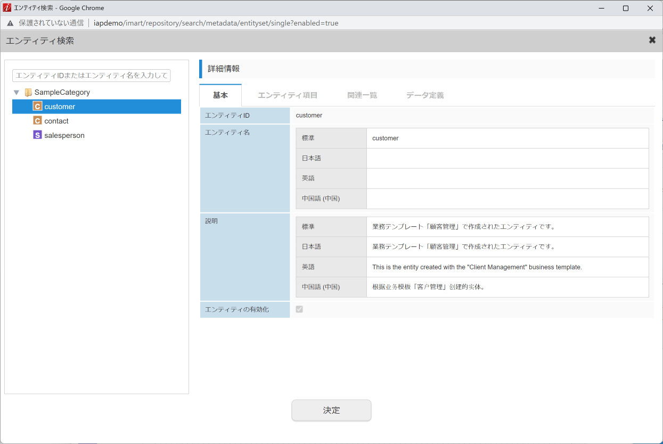The image size is (663, 444).
Task: Switch to the エンティティ項目 tab
Action: 288,95
